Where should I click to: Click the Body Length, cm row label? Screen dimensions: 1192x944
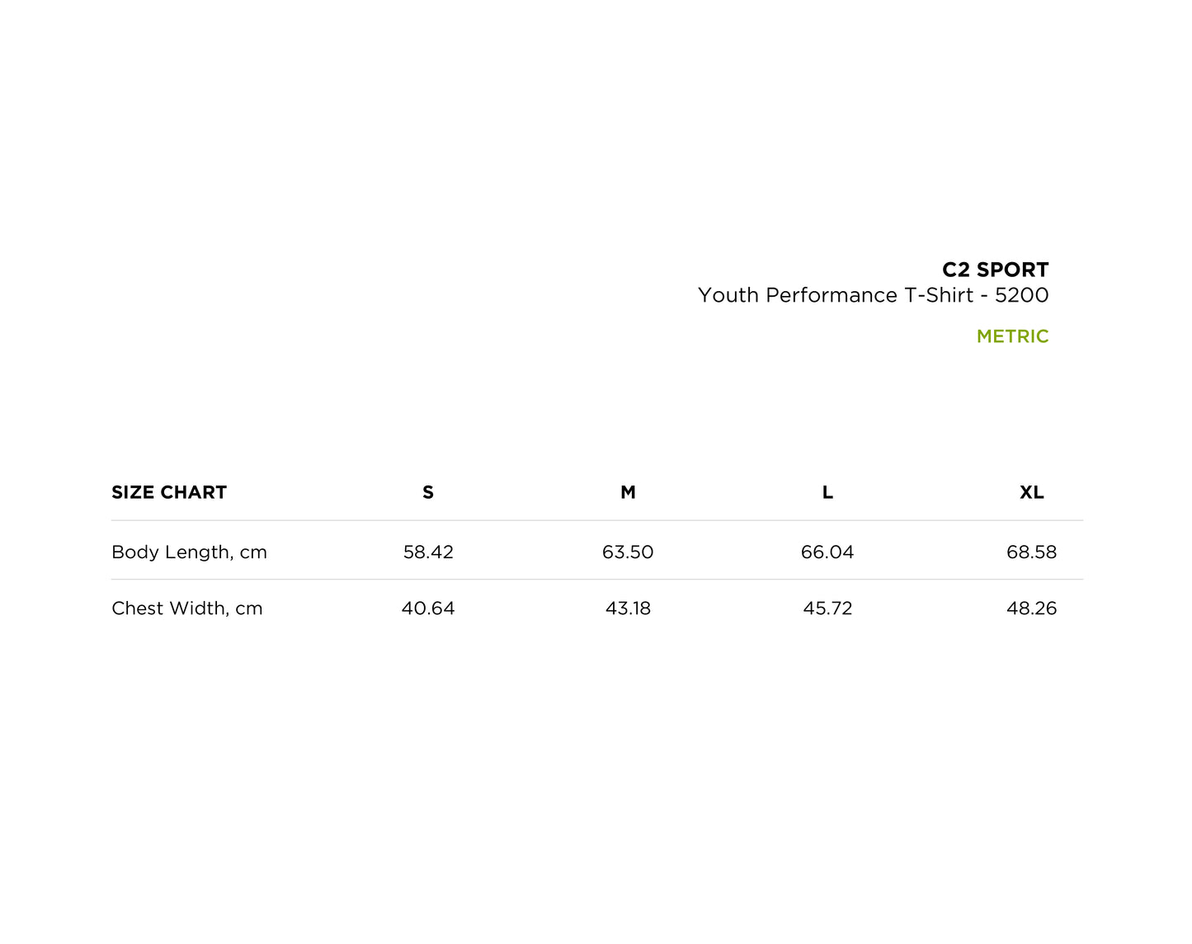coord(189,552)
